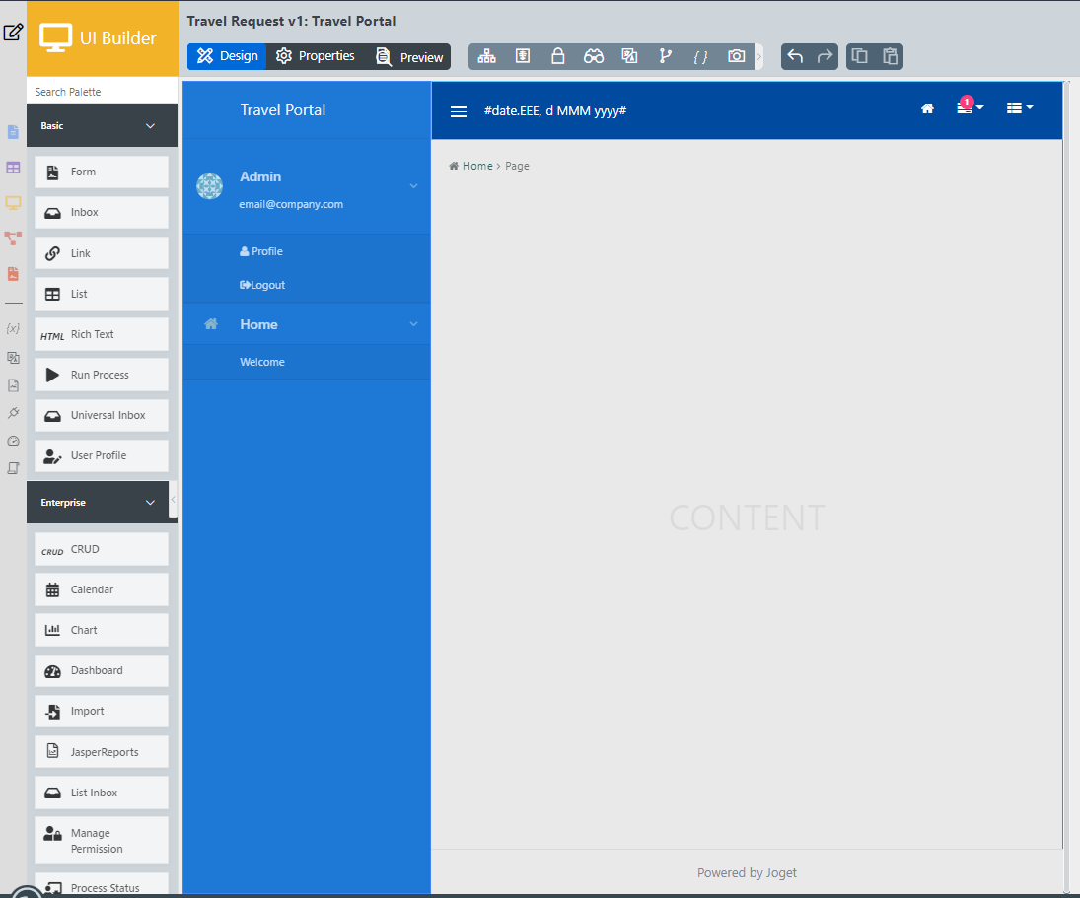Click the Paste clipboard icon in toolbar
Screen dimensions: 1080x898
pos(890,56)
